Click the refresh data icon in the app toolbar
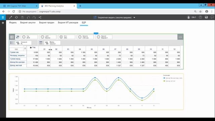The image size is (215, 121). [16, 17]
